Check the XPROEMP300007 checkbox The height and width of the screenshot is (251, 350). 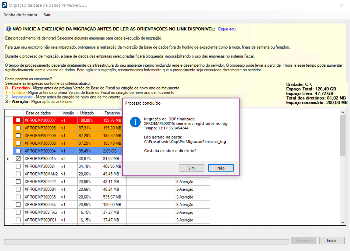coord(18,120)
